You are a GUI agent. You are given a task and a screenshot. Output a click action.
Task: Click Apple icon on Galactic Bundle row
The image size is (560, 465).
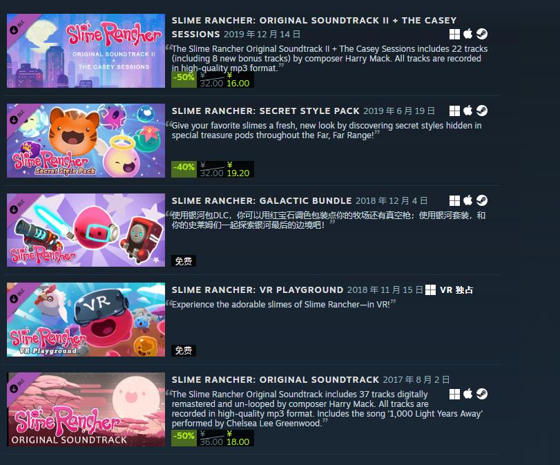(468, 200)
